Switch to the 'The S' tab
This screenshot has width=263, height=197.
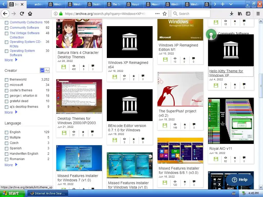point(114,4)
